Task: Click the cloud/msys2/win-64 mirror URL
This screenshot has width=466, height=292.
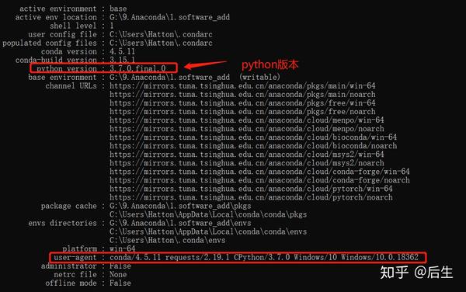Action: click(x=247, y=155)
